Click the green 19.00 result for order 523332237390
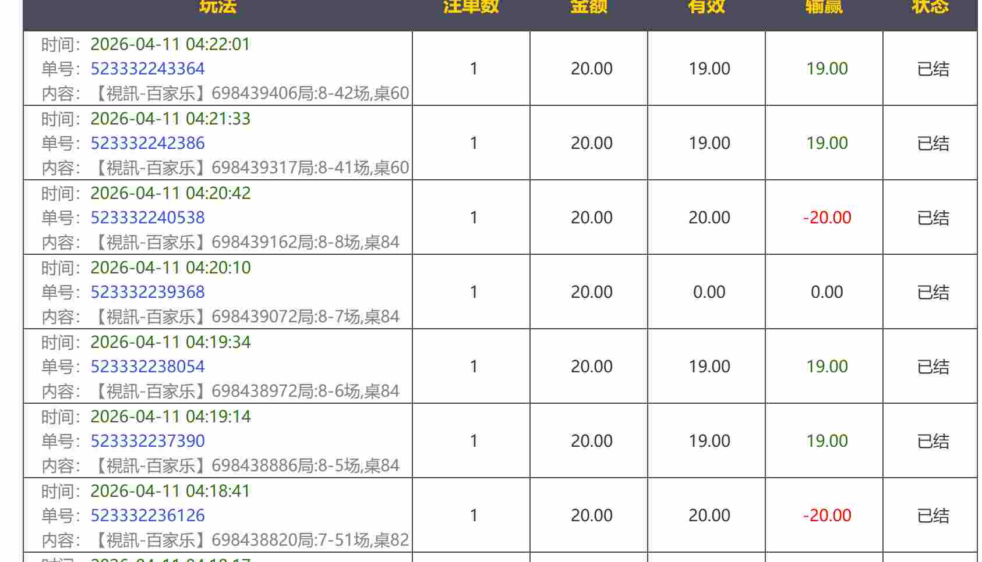This screenshot has width=982, height=562. click(826, 441)
